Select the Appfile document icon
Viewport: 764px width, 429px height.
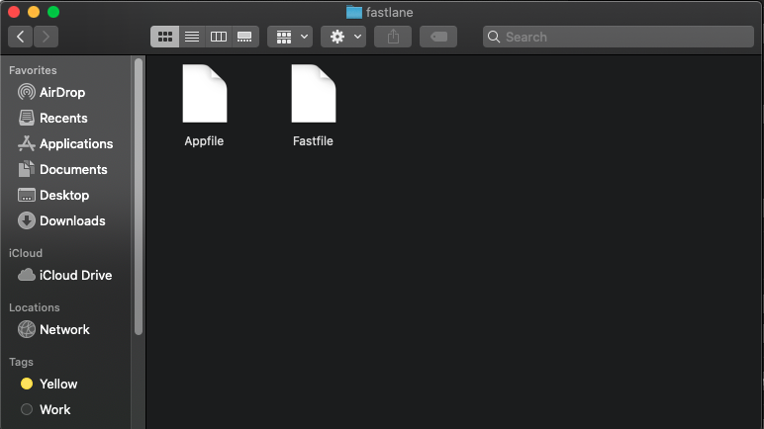tap(205, 94)
